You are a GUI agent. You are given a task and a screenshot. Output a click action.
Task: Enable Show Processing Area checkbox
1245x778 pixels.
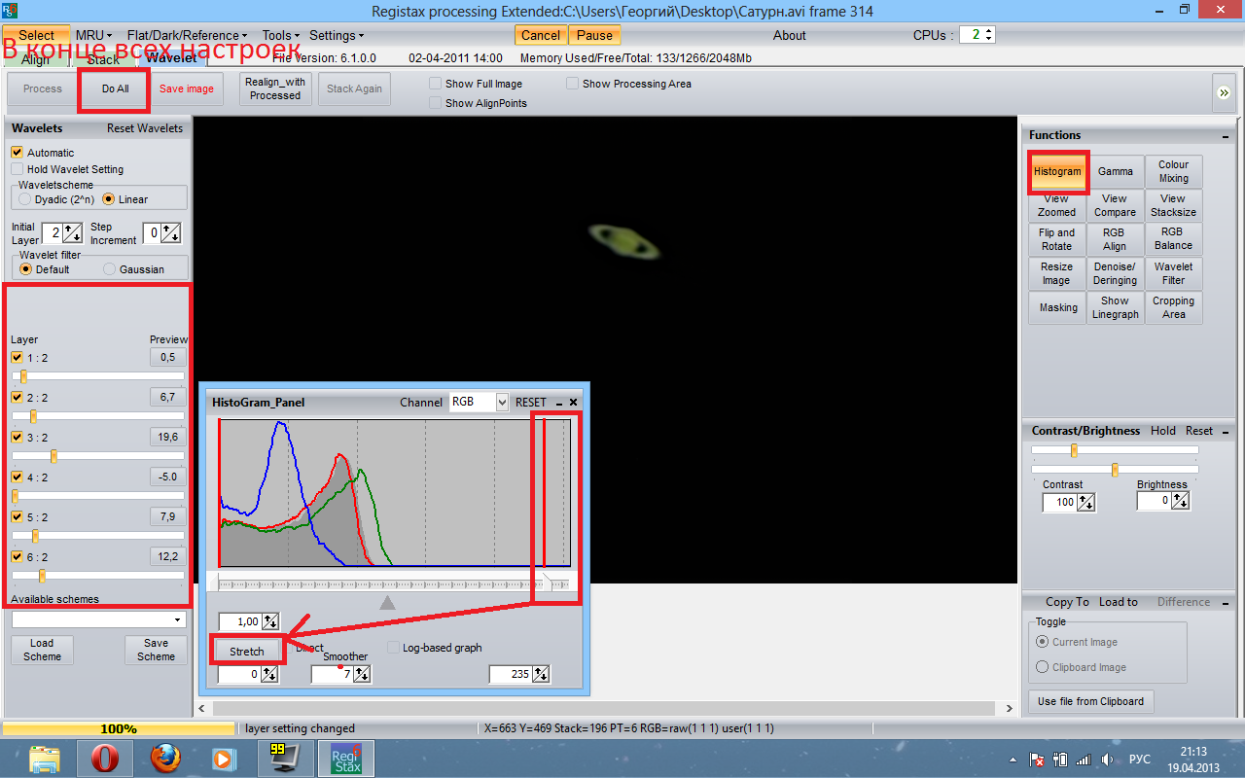coord(573,84)
